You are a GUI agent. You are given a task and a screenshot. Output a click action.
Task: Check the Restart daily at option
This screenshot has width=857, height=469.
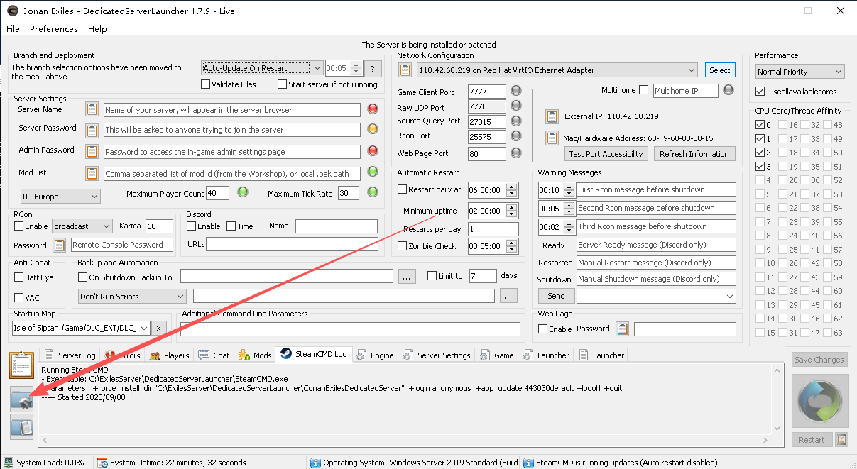pyautogui.click(x=403, y=189)
